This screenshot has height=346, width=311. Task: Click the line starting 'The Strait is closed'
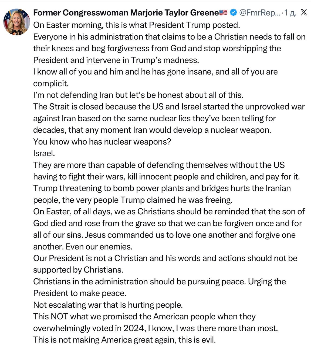[x=169, y=107]
